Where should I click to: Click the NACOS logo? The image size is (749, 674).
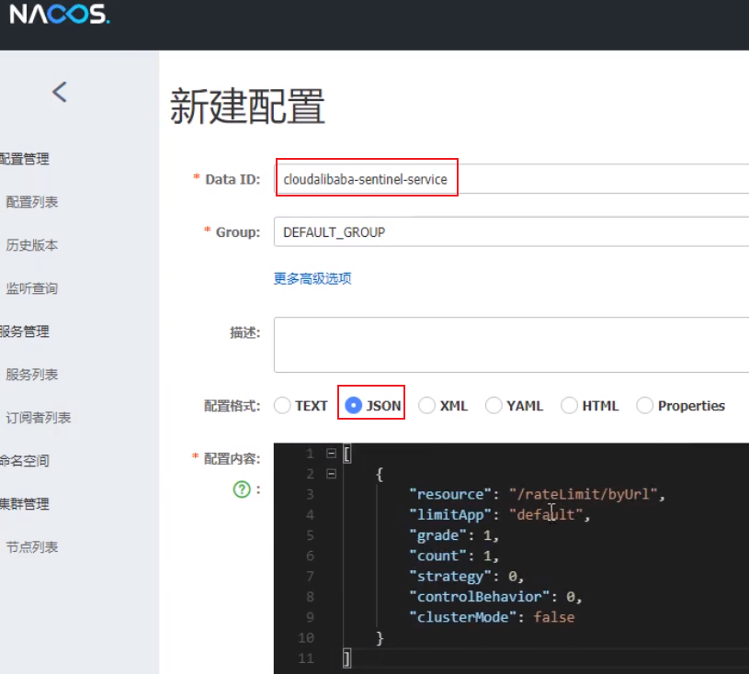[x=60, y=14]
